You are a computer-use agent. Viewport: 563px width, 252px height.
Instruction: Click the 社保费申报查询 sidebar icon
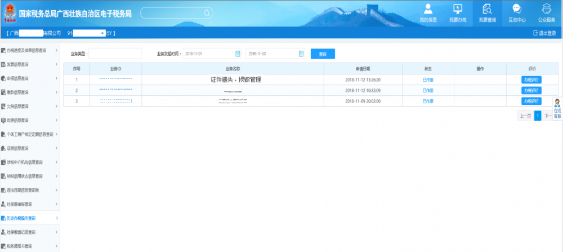[x=3, y=204]
